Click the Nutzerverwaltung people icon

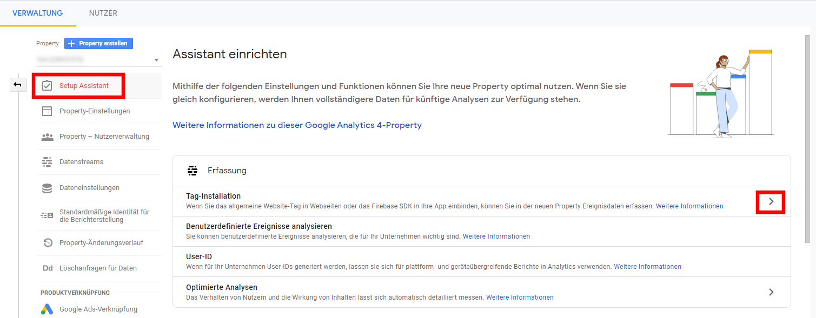click(47, 137)
